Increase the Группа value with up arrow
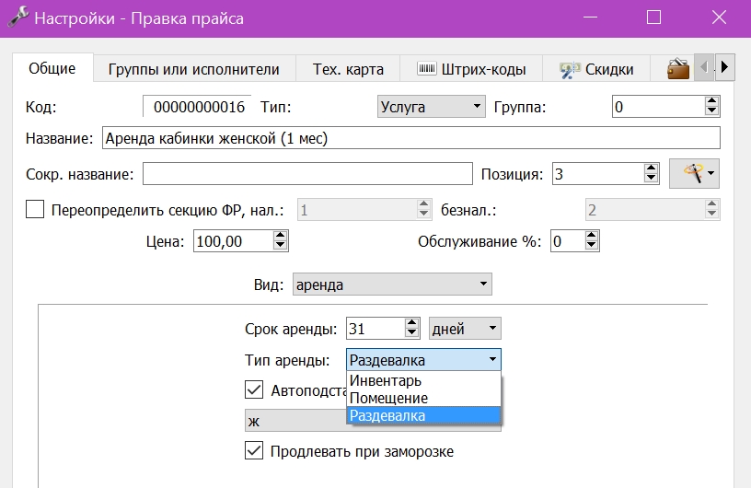 pyautogui.click(x=711, y=101)
